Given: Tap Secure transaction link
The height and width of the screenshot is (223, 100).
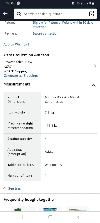Looking at the screenshot, I should pos(46,33).
